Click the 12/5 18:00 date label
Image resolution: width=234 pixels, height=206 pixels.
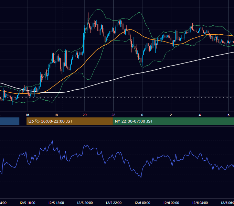pos(56,203)
